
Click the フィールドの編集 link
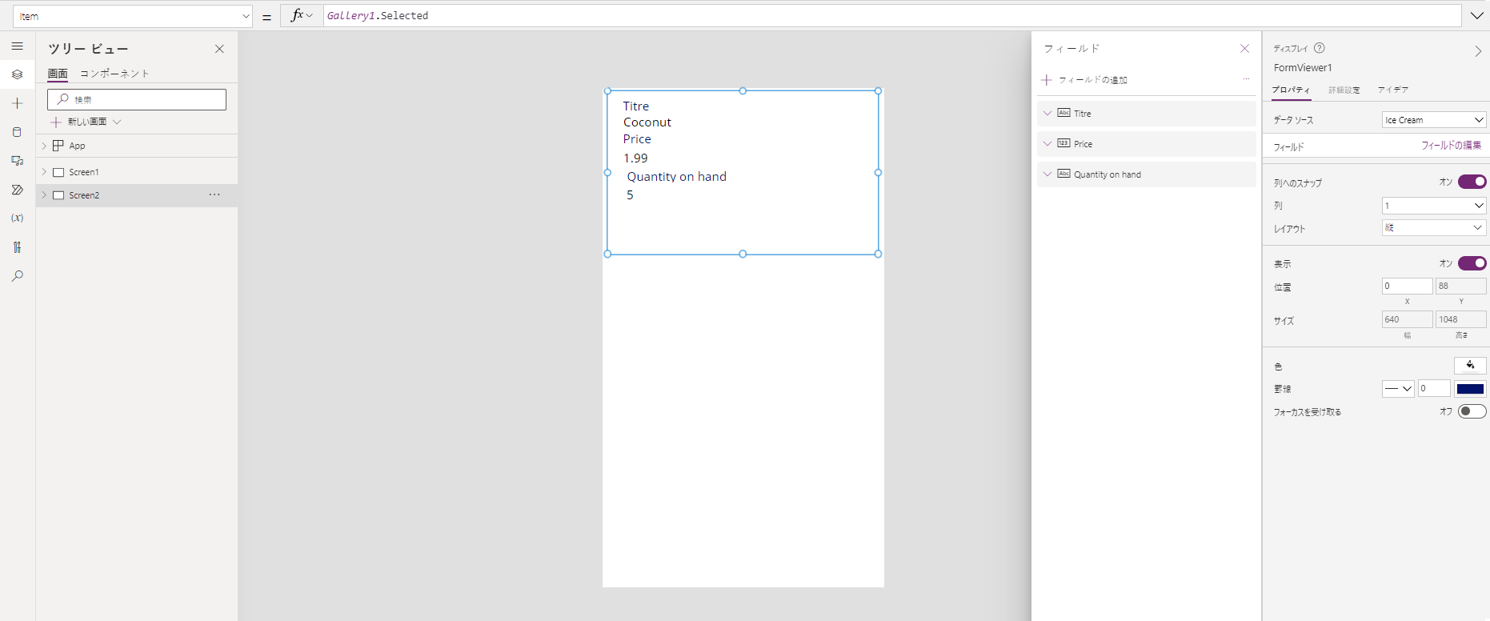[1451, 146]
